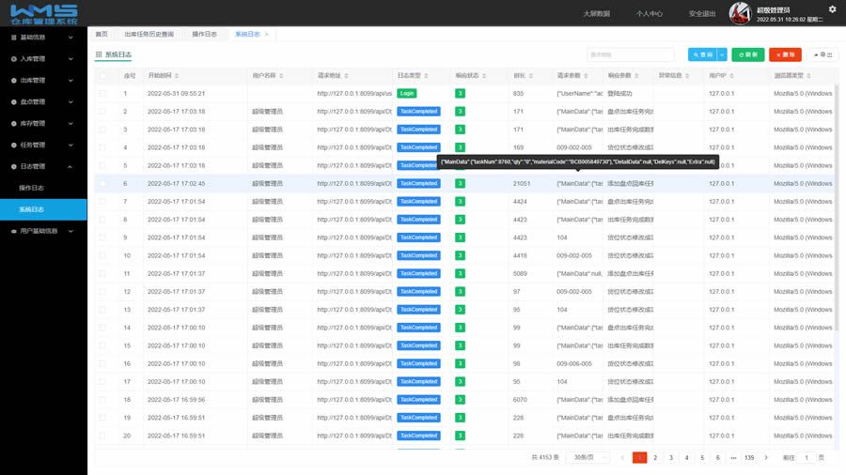
Task: Go to page 3
Action: point(670,457)
